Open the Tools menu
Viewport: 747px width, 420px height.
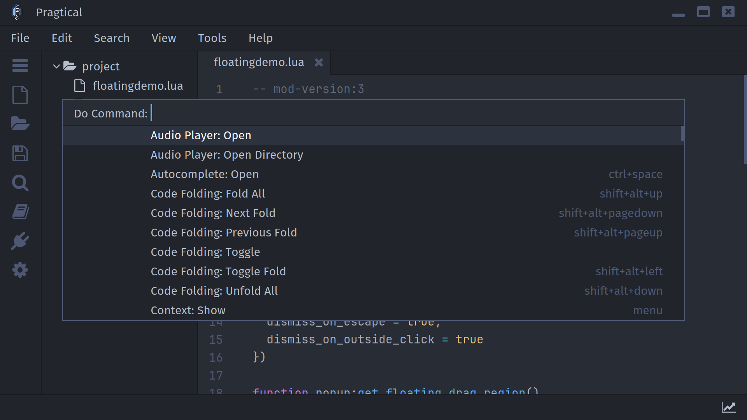coord(212,38)
